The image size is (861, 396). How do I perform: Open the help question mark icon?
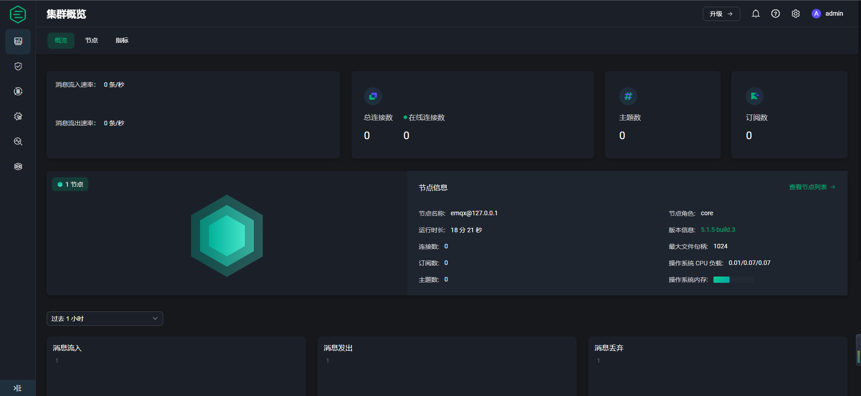point(775,14)
